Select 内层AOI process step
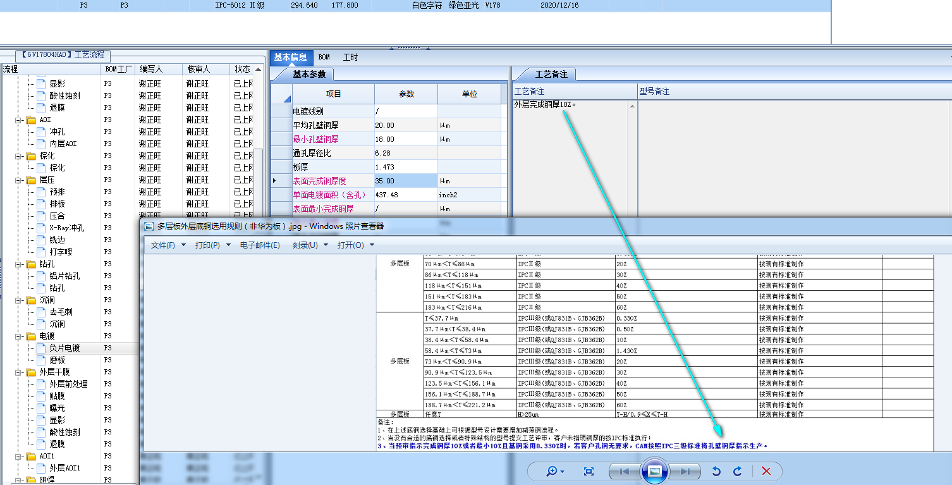The height and width of the screenshot is (485, 952). point(63,144)
